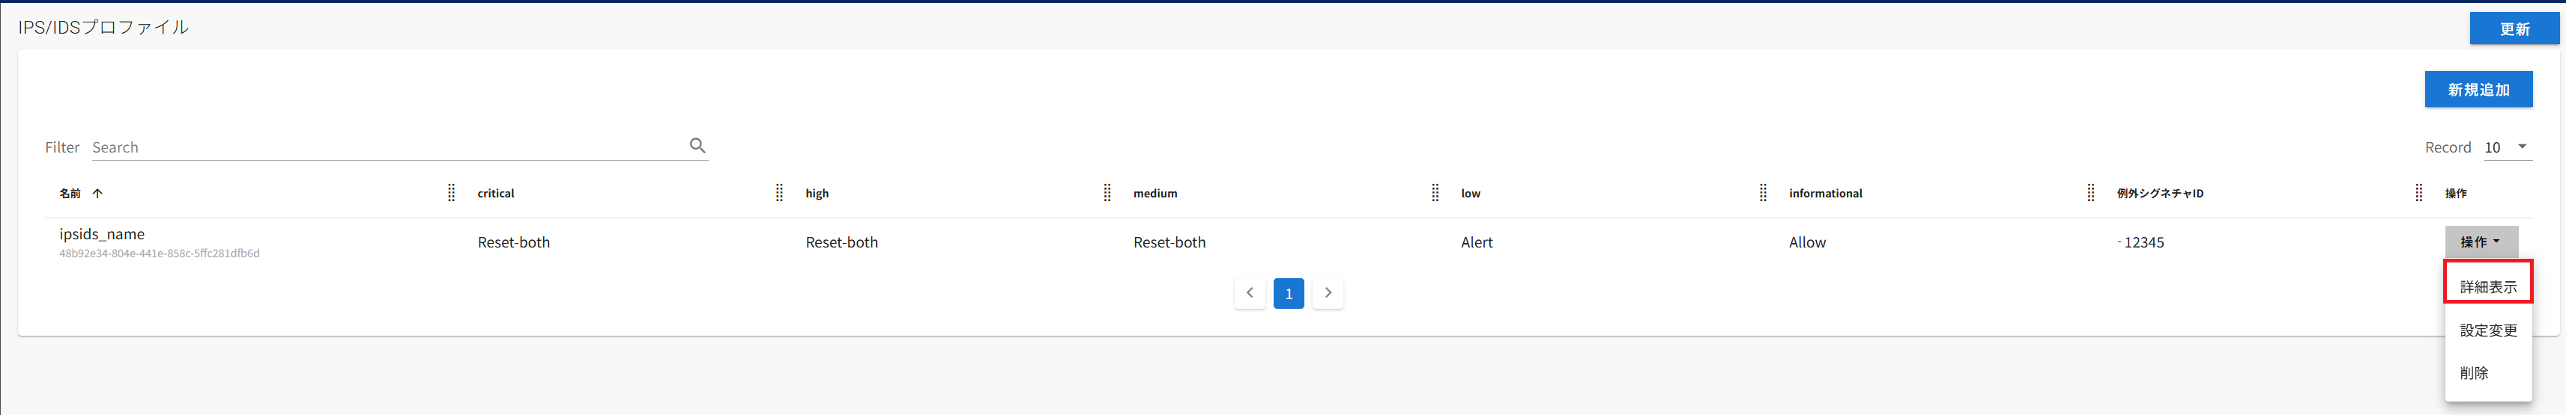Screen dimensions: 2566x415
Task: Select 削除 from the 操作 menu
Action: click(x=2473, y=373)
